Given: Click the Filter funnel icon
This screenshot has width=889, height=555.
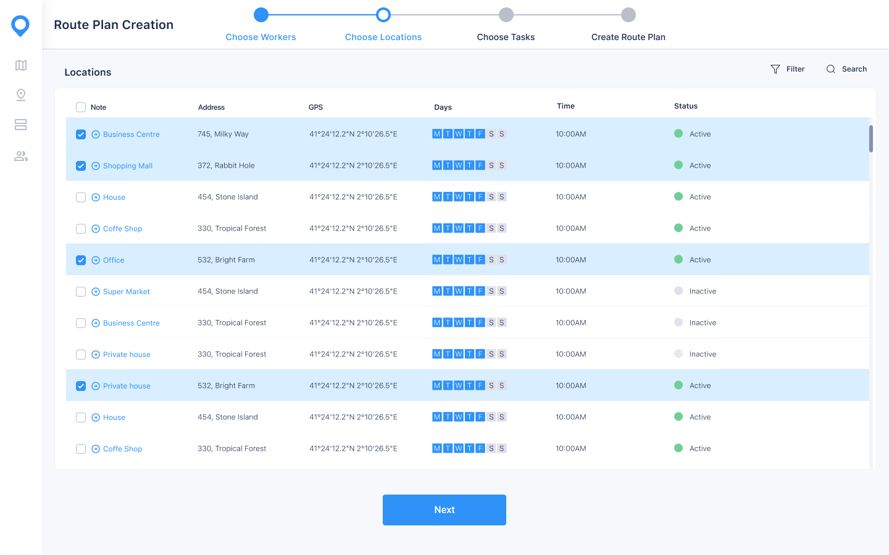Looking at the screenshot, I should pyautogui.click(x=775, y=69).
